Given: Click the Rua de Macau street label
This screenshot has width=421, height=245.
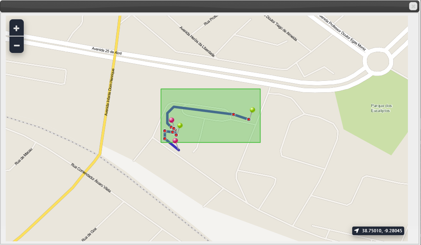Looking at the screenshot, I should tap(23, 156).
